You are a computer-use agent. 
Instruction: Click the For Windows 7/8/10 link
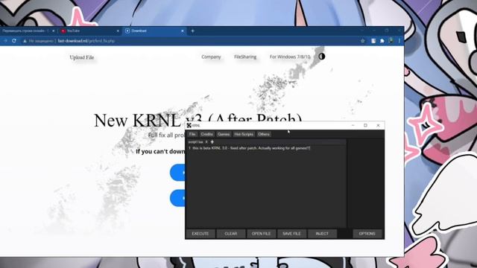[x=290, y=57]
